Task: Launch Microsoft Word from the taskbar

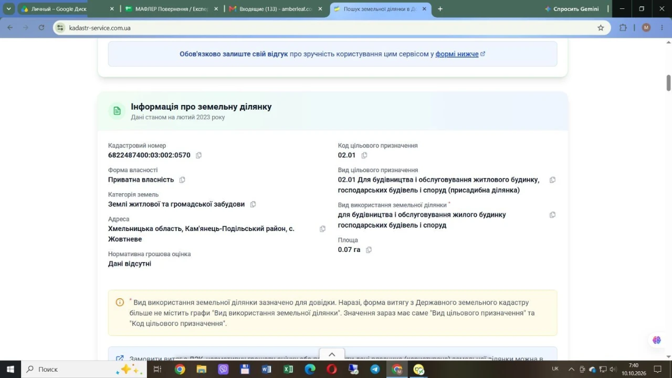Action: (x=266, y=369)
